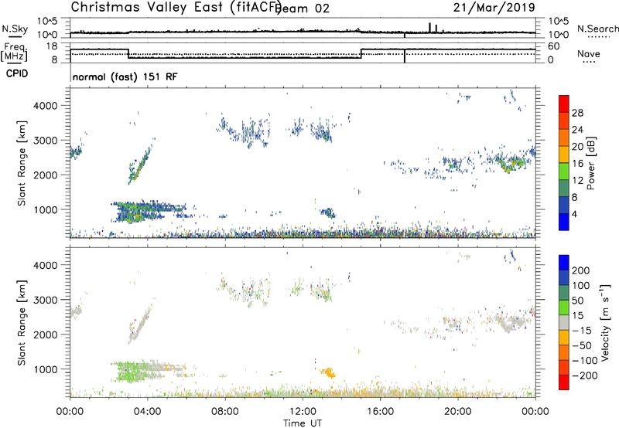The width and height of the screenshot is (619, 428).
Task: Click the '1000' tick on velocity panel
Action: pyautogui.click(x=45, y=369)
